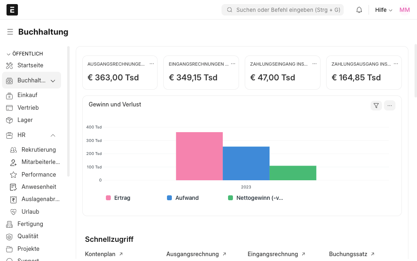Toggle the blue Aufwand legend swatch
This screenshot has height=261, width=417.
[x=169, y=198]
